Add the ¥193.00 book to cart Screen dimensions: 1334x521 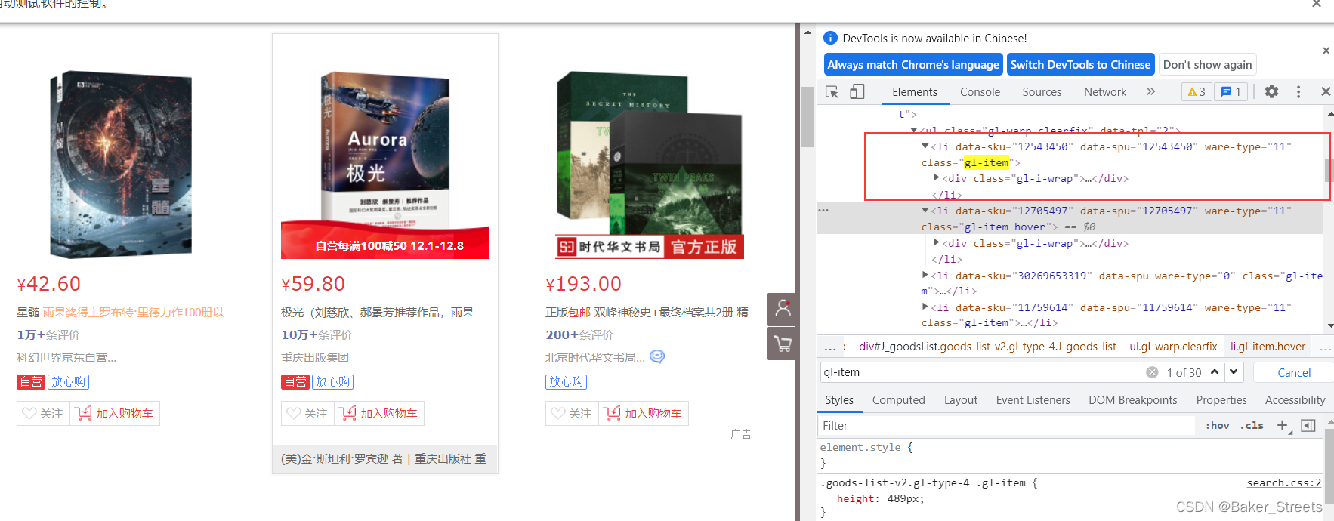click(644, 413)
